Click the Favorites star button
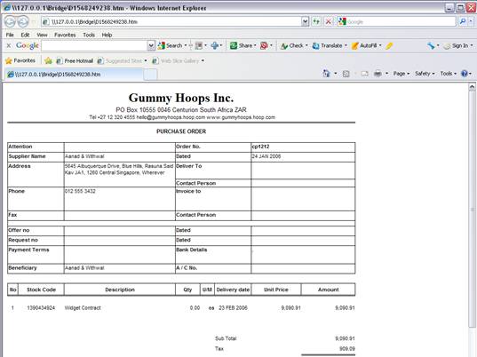477x357 pixels. coord(20,60)
